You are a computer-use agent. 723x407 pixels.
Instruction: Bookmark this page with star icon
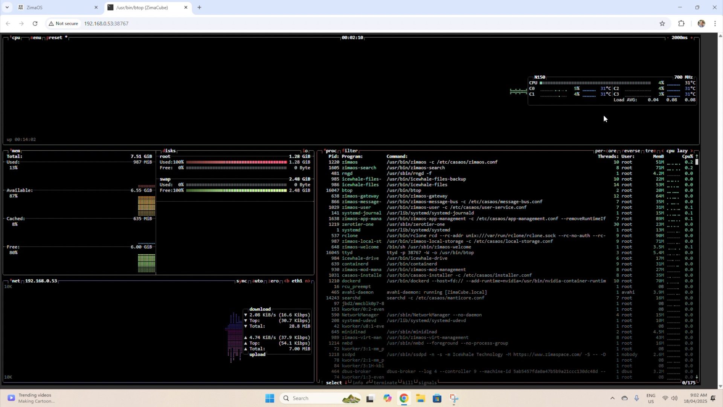(662, 23)
